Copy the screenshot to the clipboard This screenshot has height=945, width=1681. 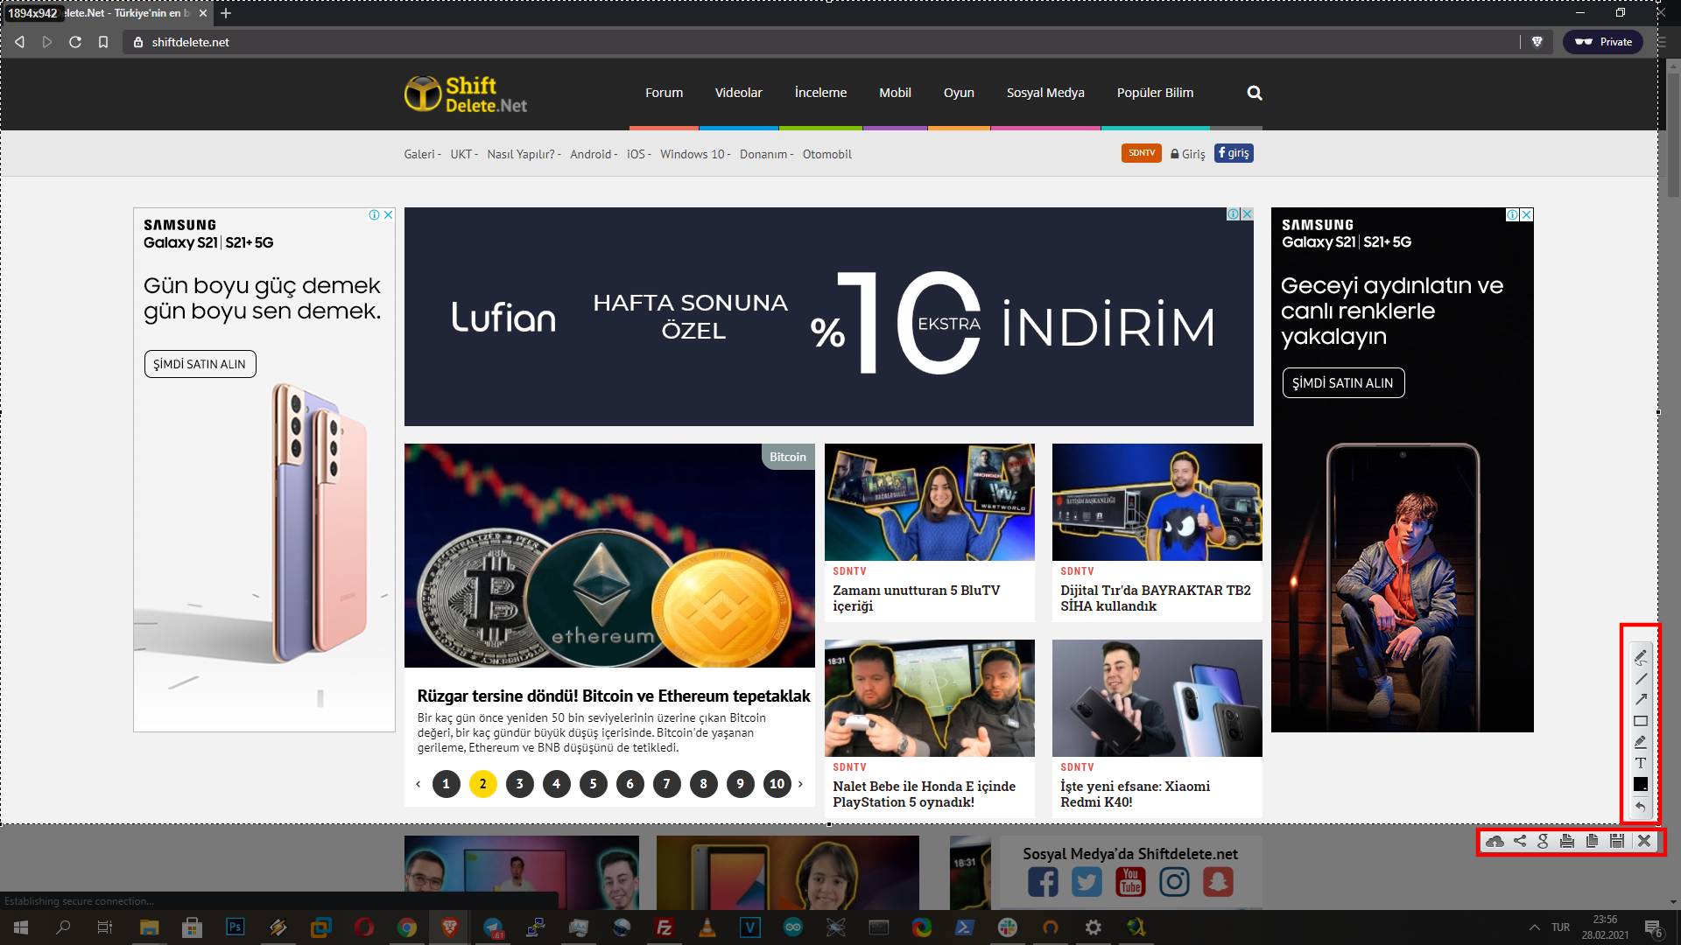point(1592,841)
